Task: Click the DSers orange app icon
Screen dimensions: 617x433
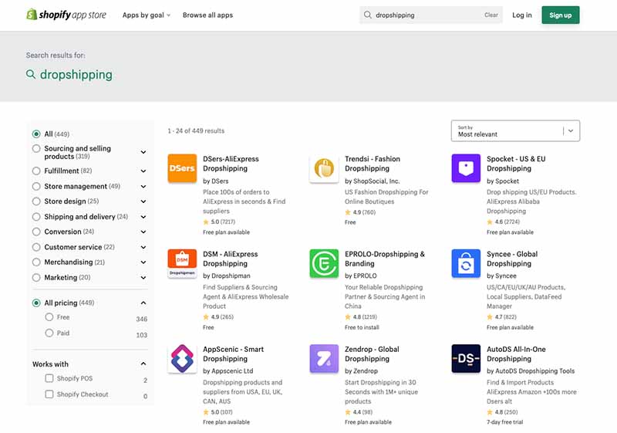Action: point(182,168)
